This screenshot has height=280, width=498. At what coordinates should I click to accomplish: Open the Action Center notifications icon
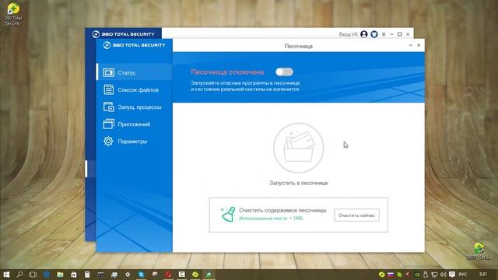(452, 275)
